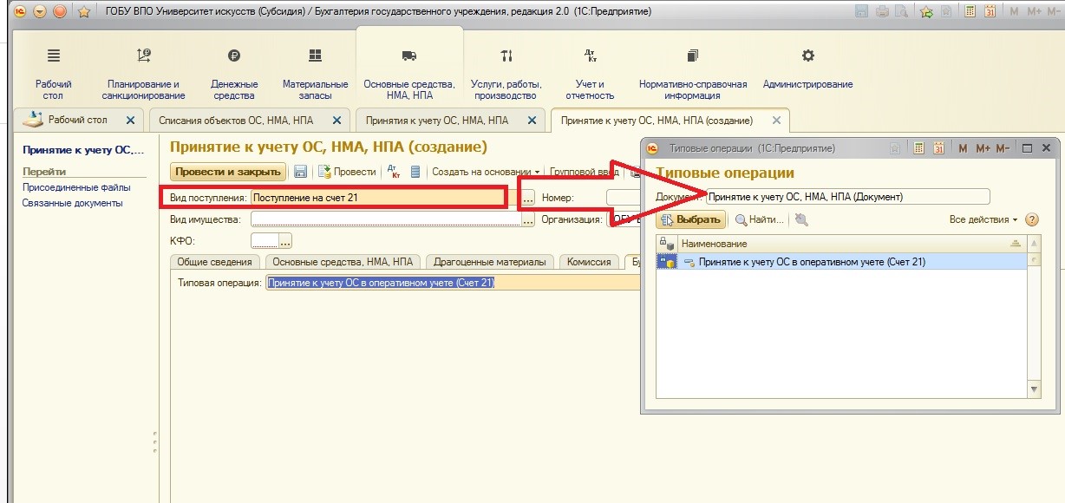Open the Рабочий стол section
Image resolution: width=1065 pixels, height=503 pixels.
click(x=54, y=75)
